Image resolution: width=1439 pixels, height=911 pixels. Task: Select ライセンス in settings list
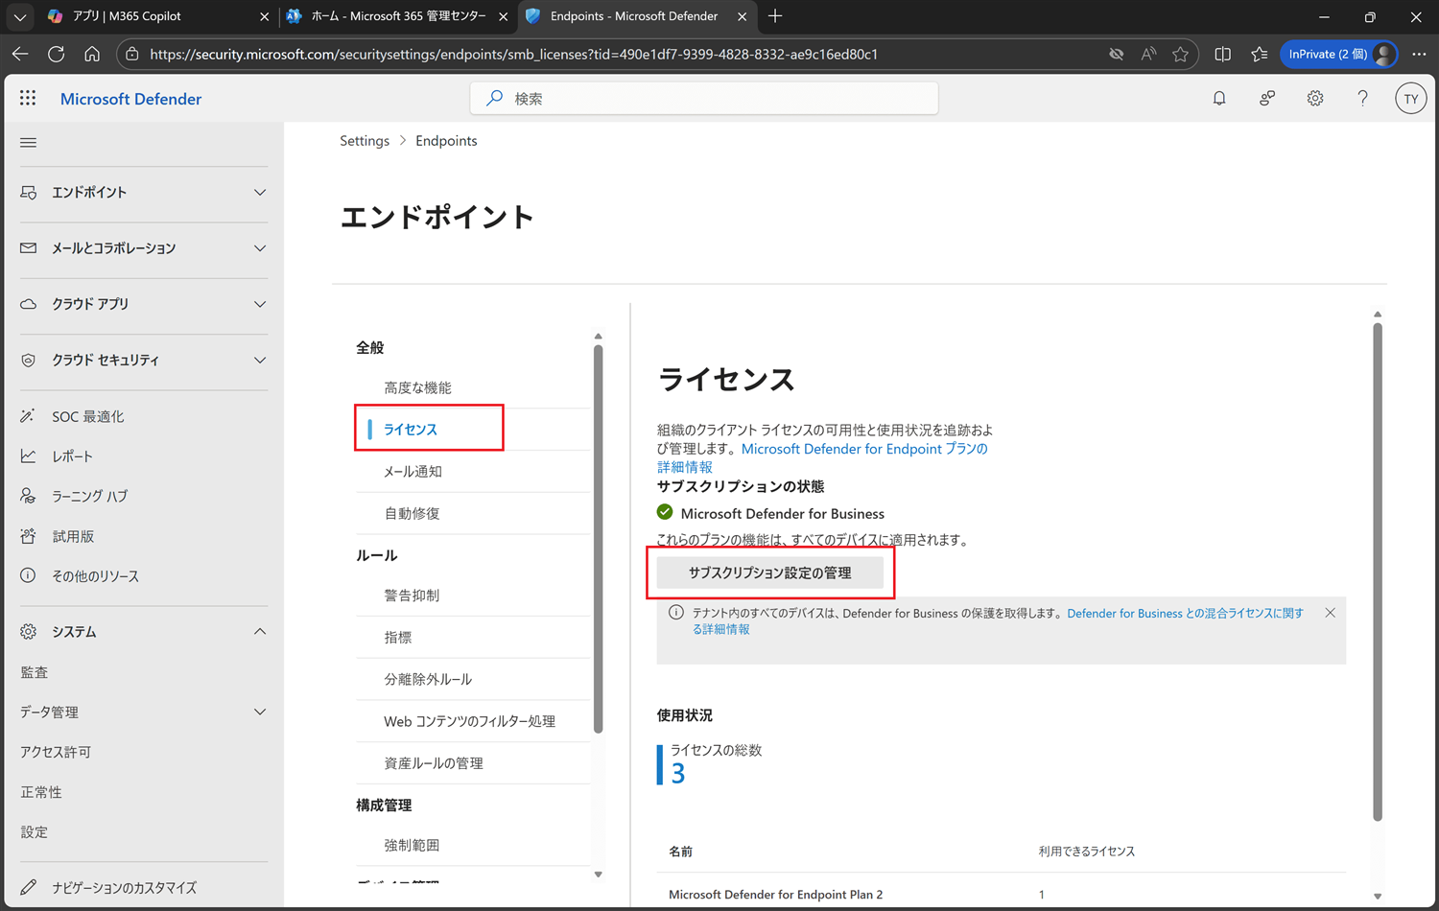coord(411,429)
